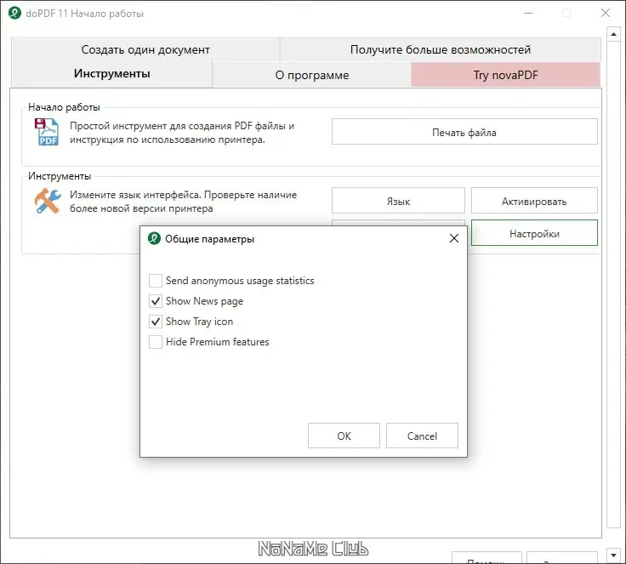Minimize the doPDF window
This screenshot has width=626, height=564.
[528, 13]
